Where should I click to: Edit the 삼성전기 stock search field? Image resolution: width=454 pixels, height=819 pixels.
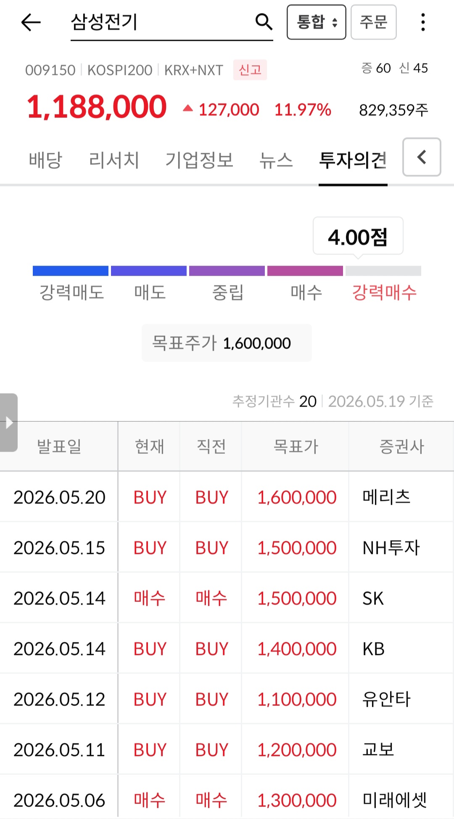[x=172, y=23]
